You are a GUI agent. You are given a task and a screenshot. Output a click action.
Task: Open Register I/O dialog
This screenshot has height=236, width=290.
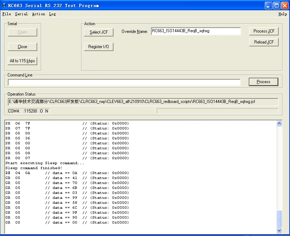tap(99, 47)
